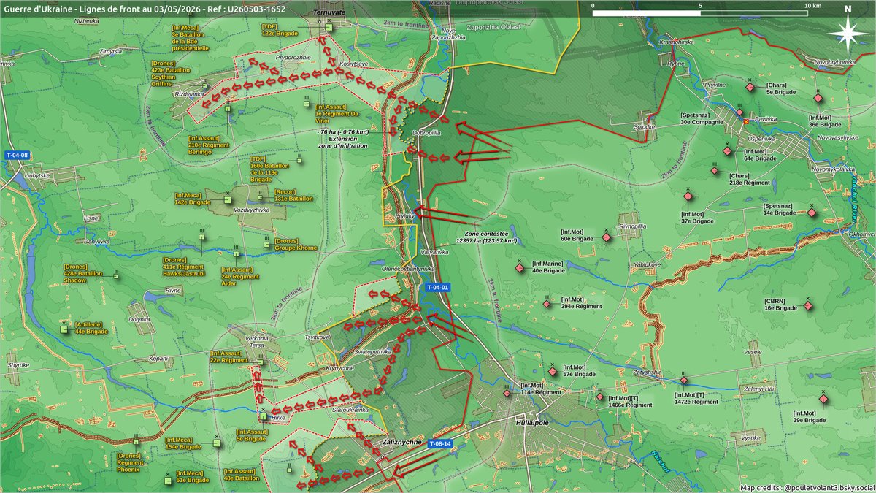Image resolution: width=876 pixels, height=493 pixels.
Task: Select the 57e Brigade red diamond marker
Action: [553, 372]
